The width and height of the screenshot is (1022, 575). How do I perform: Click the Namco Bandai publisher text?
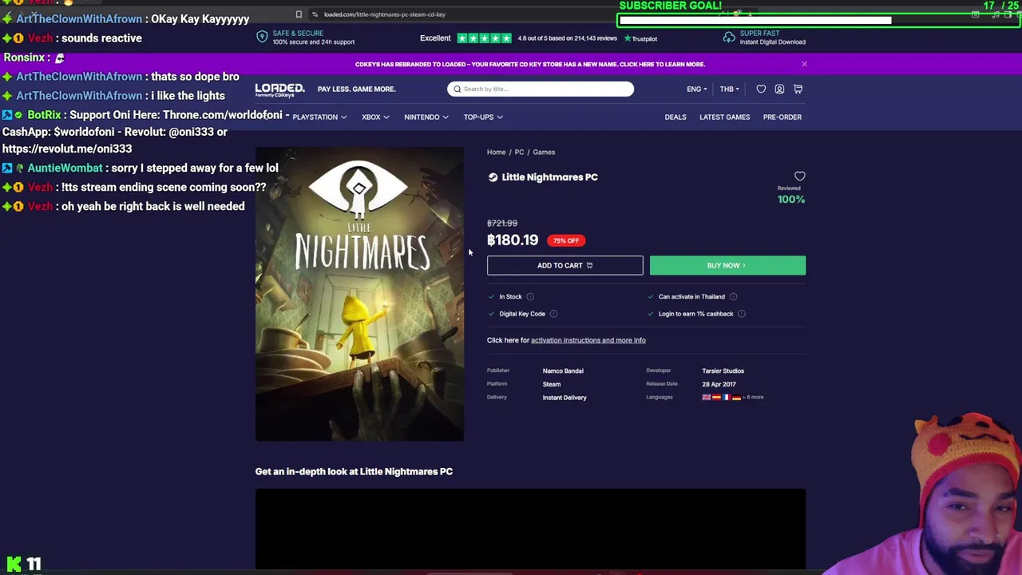pos(563,371)
